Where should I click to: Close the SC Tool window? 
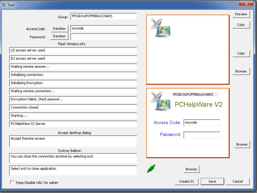(x=246, y=3)
